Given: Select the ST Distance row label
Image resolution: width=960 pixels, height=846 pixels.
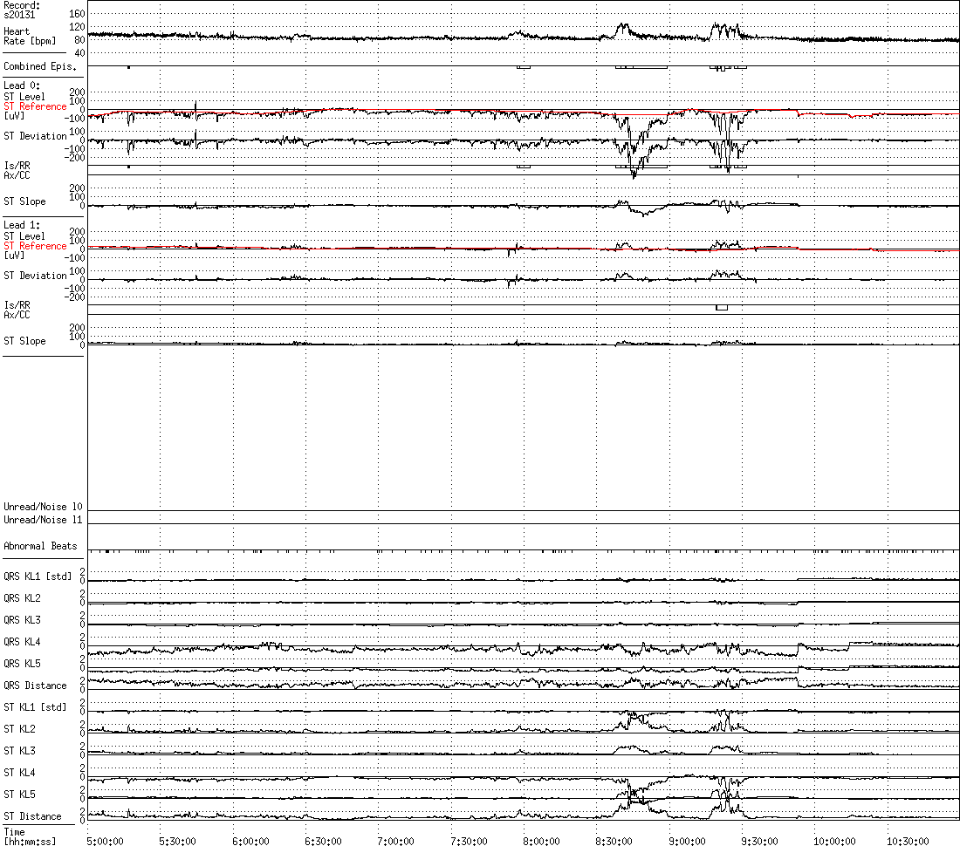Looking at the screenshot, I should [32, 816].
